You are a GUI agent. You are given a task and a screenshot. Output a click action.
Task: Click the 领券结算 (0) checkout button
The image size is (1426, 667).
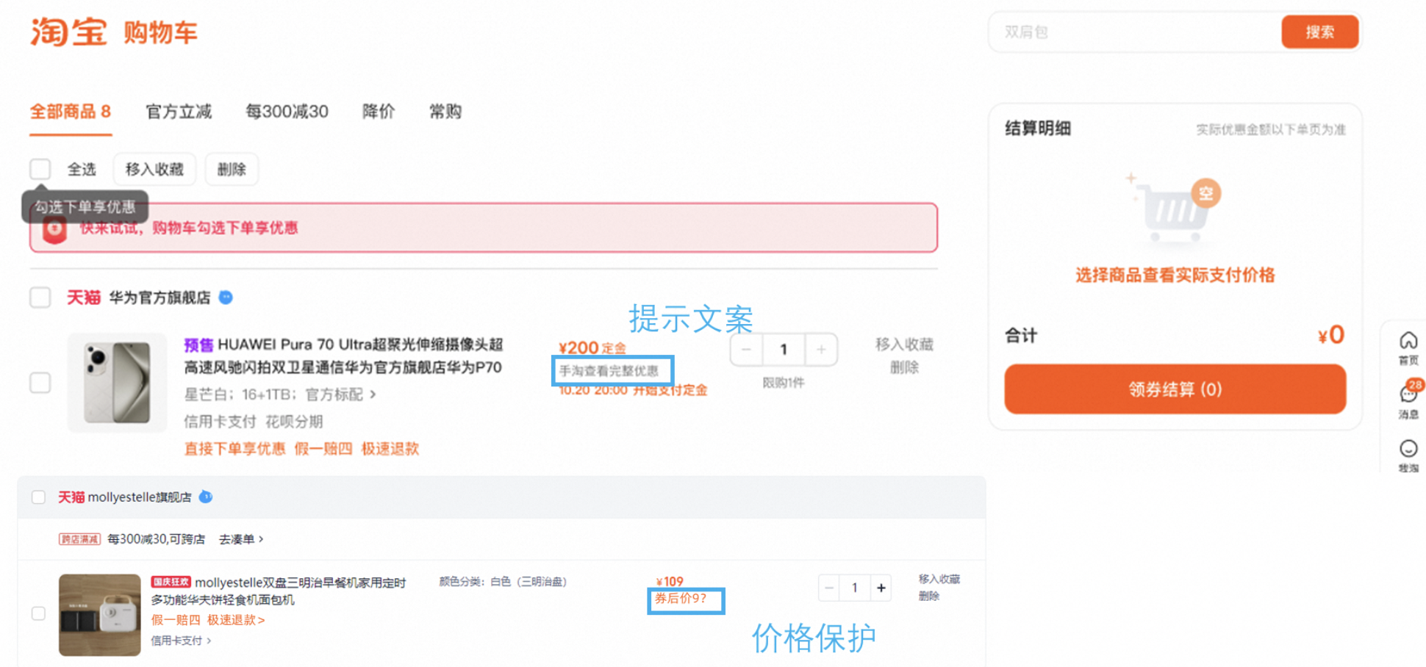[1175, 389]
